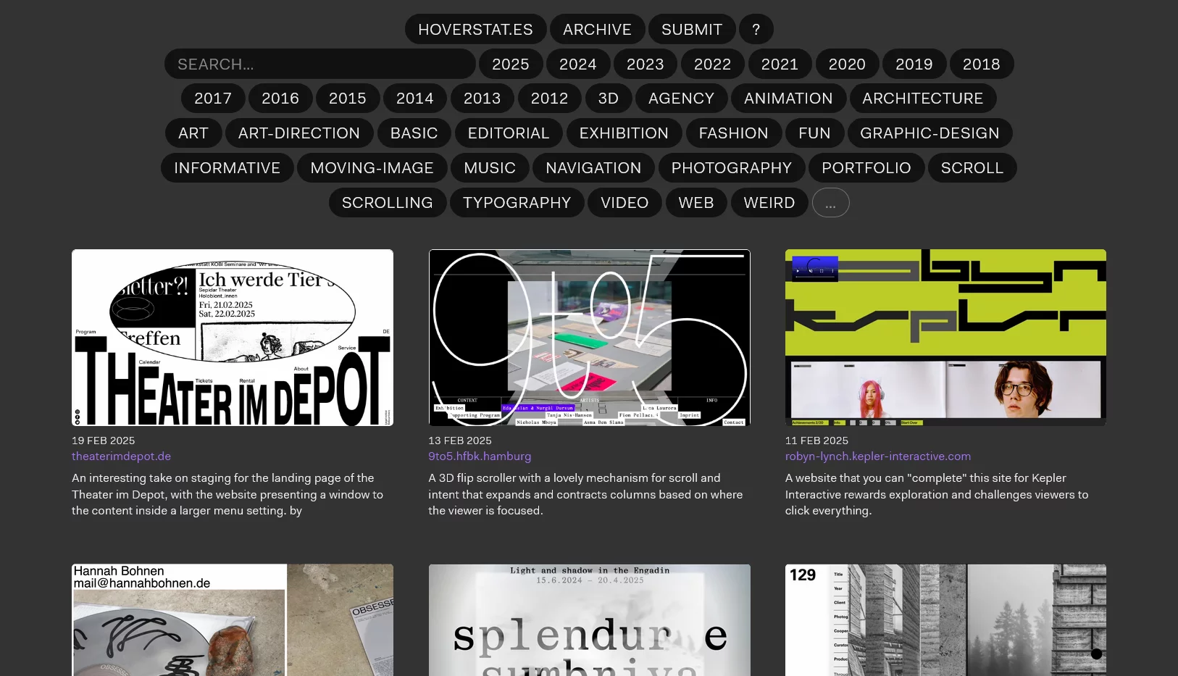Filter by year 2022
This screenshot has height=676, width=1178.
[x=713, y=64]
